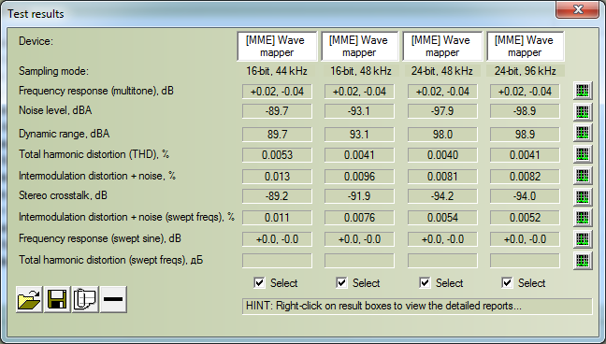Click the floppy disk save results icon
Viewport: 606px width, 344px height.
click(x=57, y=299)
